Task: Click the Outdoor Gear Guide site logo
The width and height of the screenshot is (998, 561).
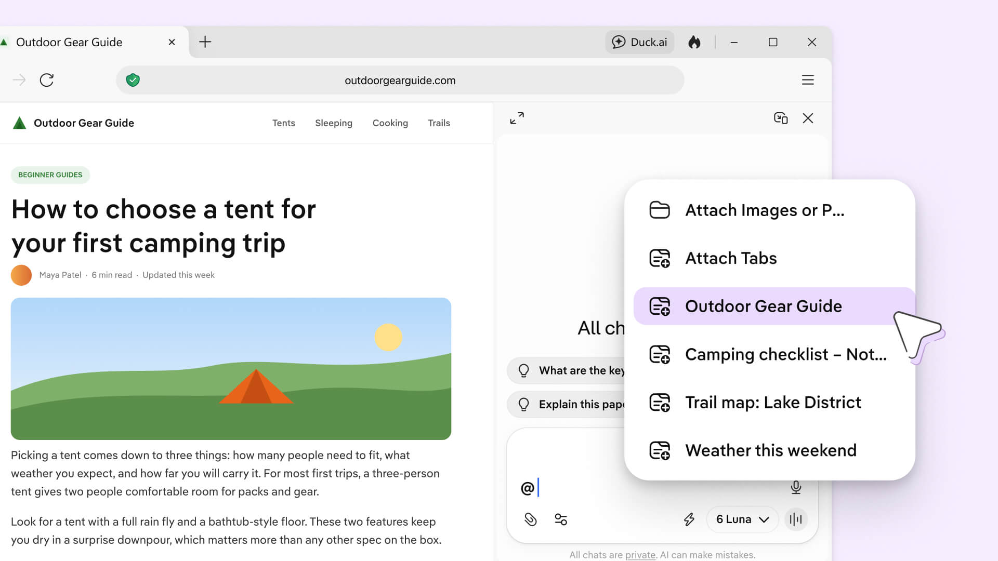Action: (x=73, y=123)
